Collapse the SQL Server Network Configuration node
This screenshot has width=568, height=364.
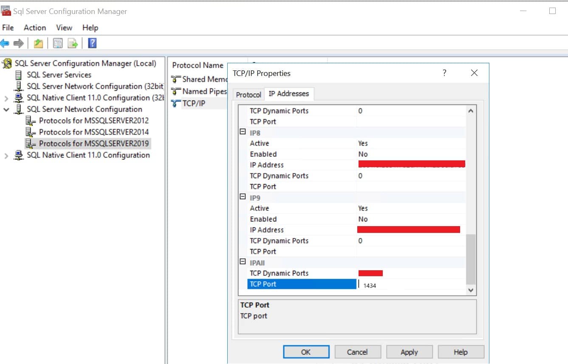tap(6, 110)
